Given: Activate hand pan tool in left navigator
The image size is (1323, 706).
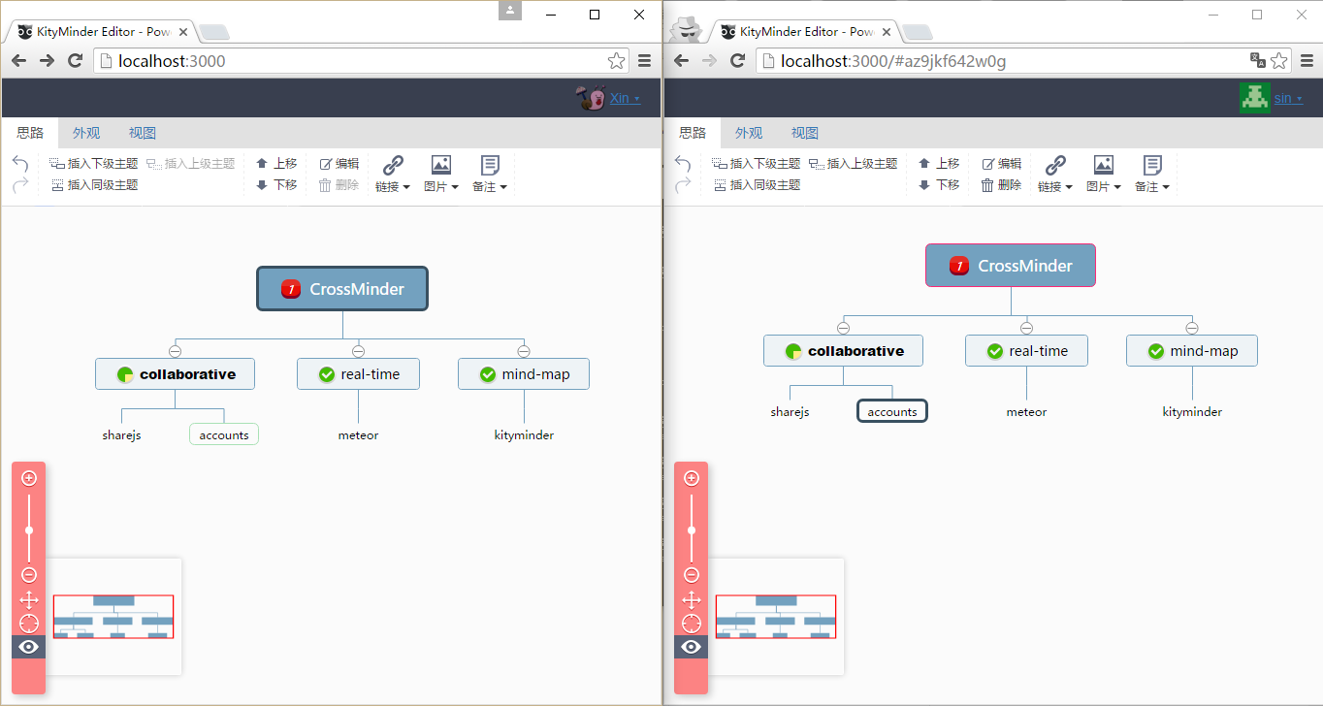Looking at the screenshot, I should click(x=29, y=599).
